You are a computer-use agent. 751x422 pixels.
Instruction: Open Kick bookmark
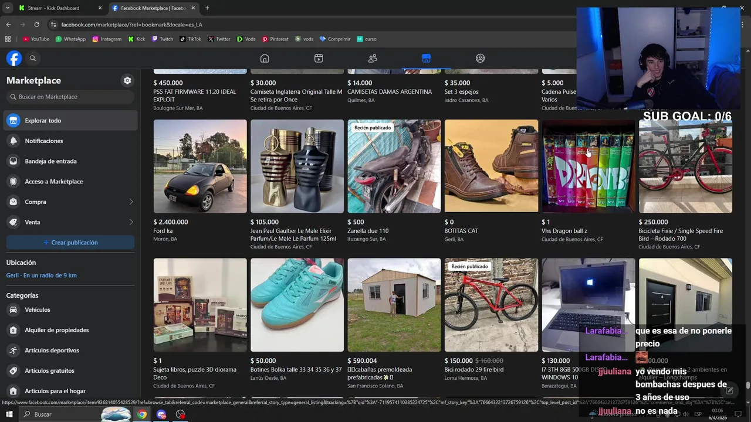[137, 39]
